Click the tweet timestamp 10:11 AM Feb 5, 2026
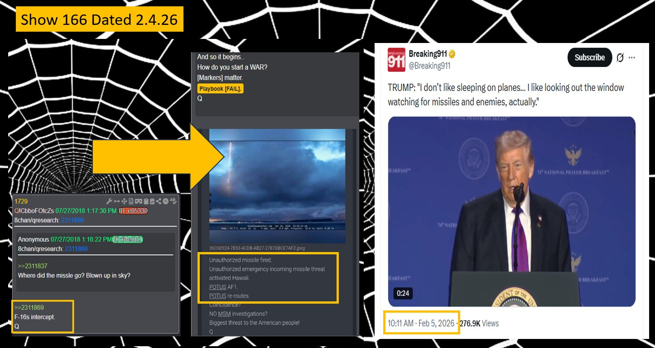The width and height of the screenshot is (655, 348). coord(421,323)
